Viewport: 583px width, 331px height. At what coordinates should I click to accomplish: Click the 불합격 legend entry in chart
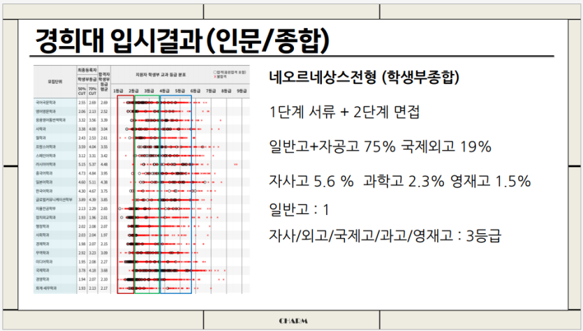click(220, 77)
